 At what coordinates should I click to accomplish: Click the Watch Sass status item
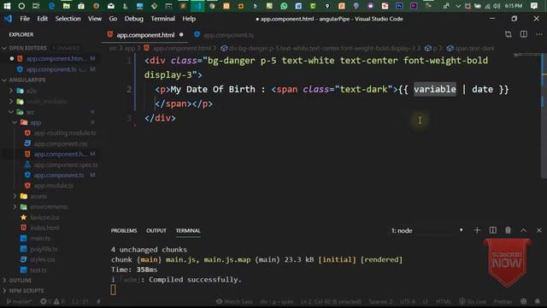(234, 301)
